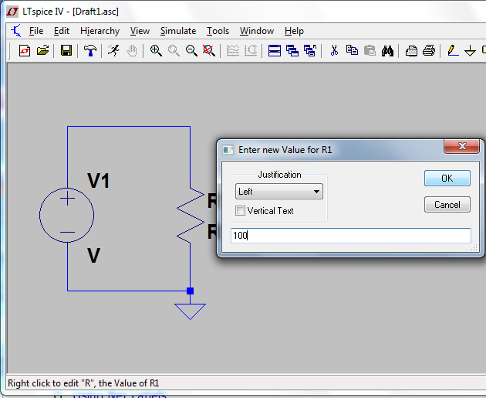The width and height of the screenshot is (486, 398).
Task: Click the Close all windows icon
Action: coord(310,50)
